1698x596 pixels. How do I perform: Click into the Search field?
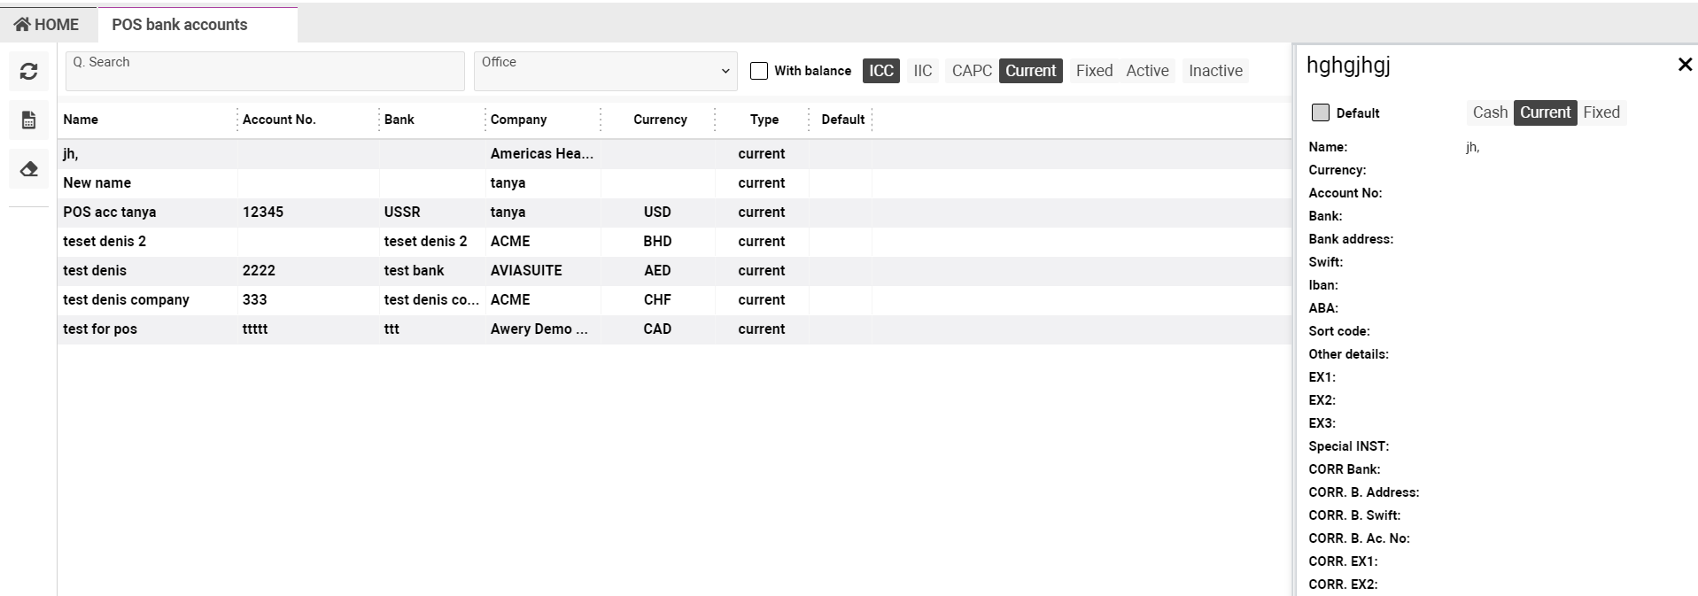(265, 71)
